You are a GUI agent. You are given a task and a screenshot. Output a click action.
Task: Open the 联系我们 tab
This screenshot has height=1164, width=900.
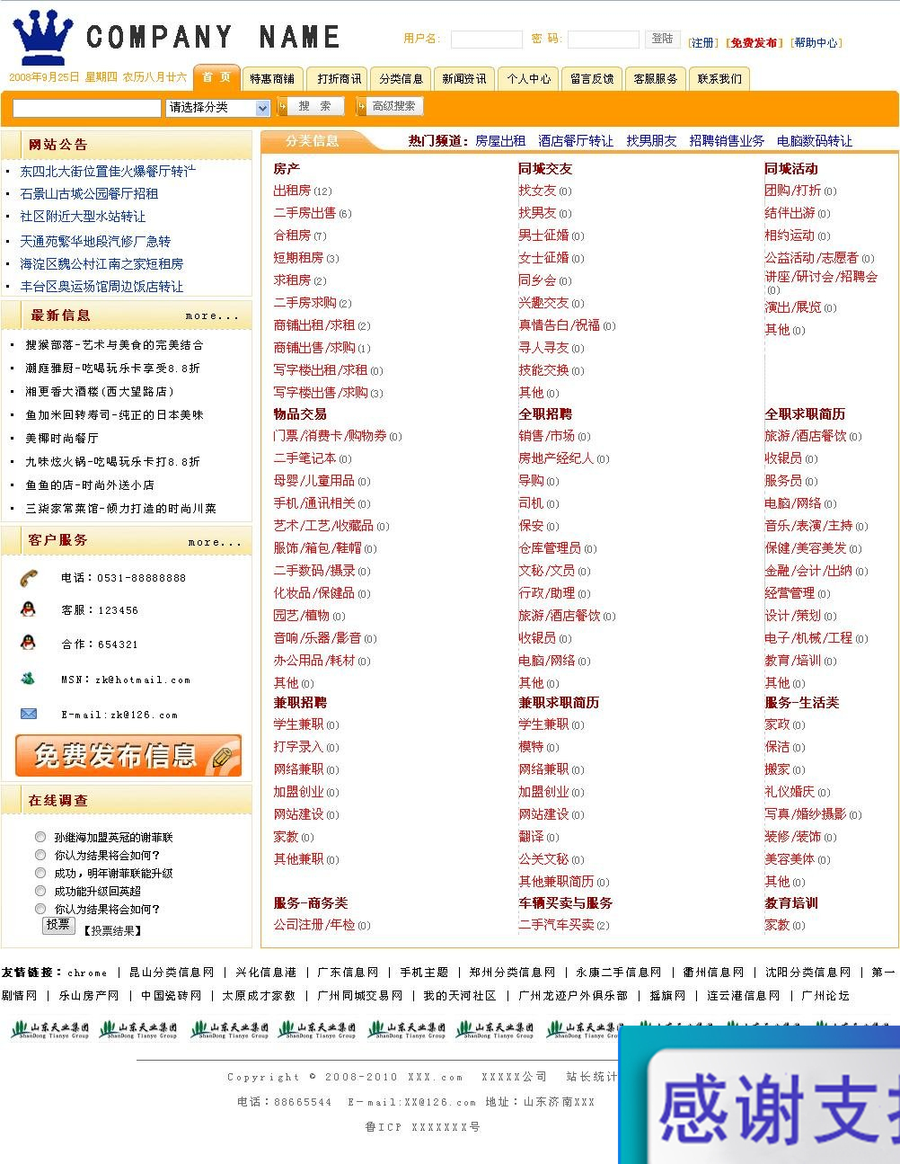click(720, 79)
